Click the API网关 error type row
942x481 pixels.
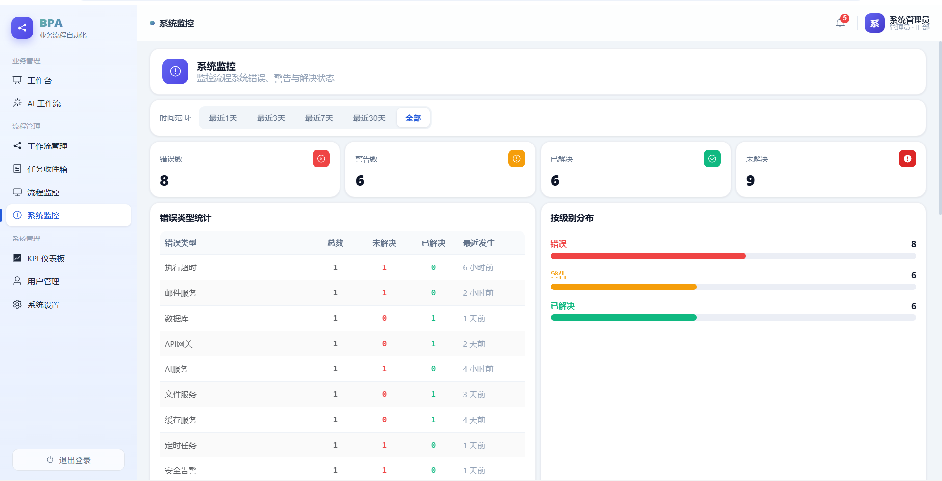342,344
